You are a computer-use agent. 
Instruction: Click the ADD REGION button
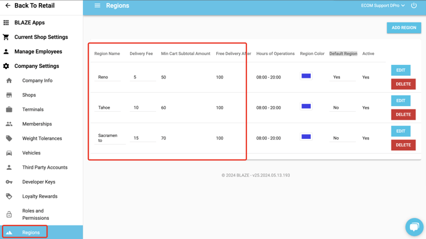click(404, 28)
